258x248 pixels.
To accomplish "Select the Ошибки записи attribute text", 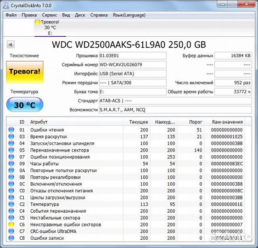I will pyautogui.click(x=47, y=238).
